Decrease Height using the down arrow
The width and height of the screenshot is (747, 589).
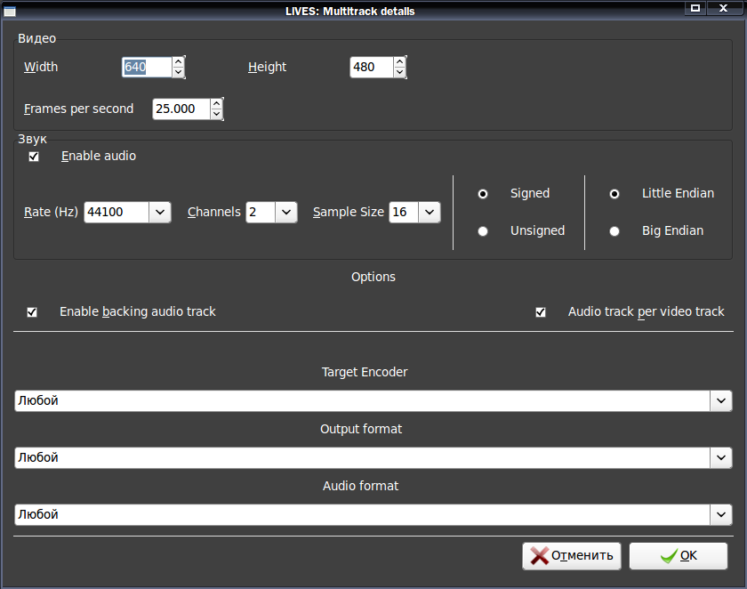click(399, 72)
